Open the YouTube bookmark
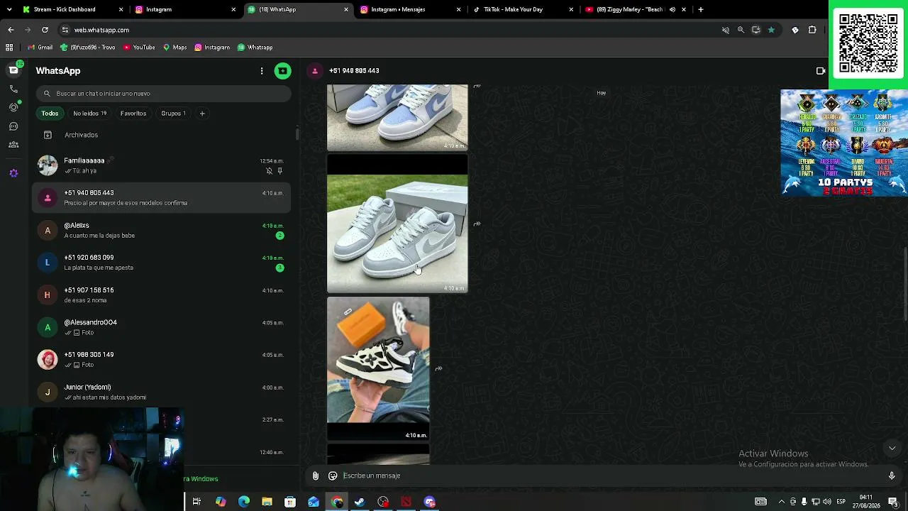 tap(139, 48)
